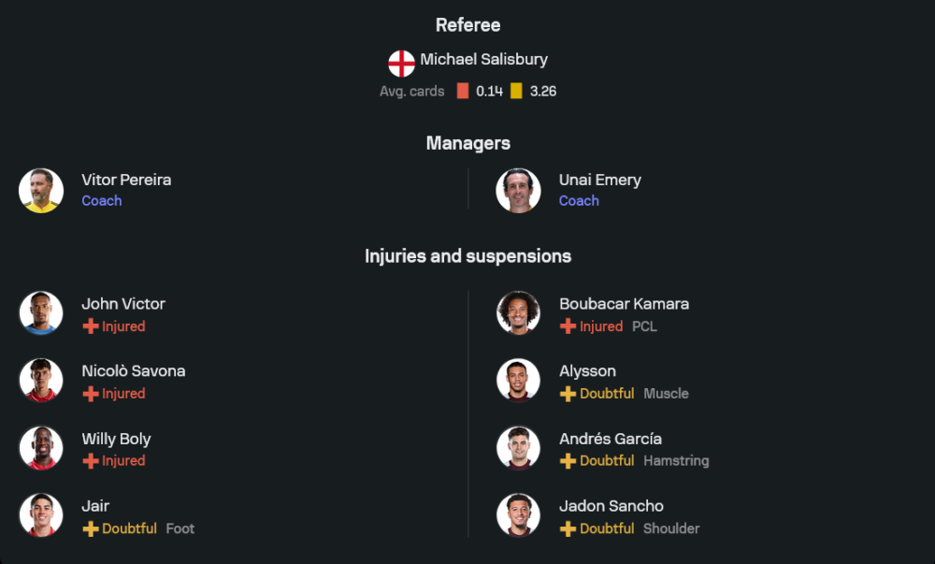
Task: Open referee Michael Salisbury's profile
Action: pyautogui.click(x=483, y=60)
